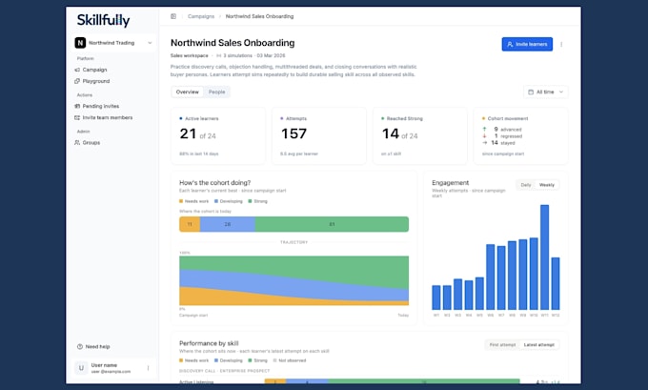Viewport: 648px width, 390px height.
Task: Click the User name profile text
Action: click(104, 365)
